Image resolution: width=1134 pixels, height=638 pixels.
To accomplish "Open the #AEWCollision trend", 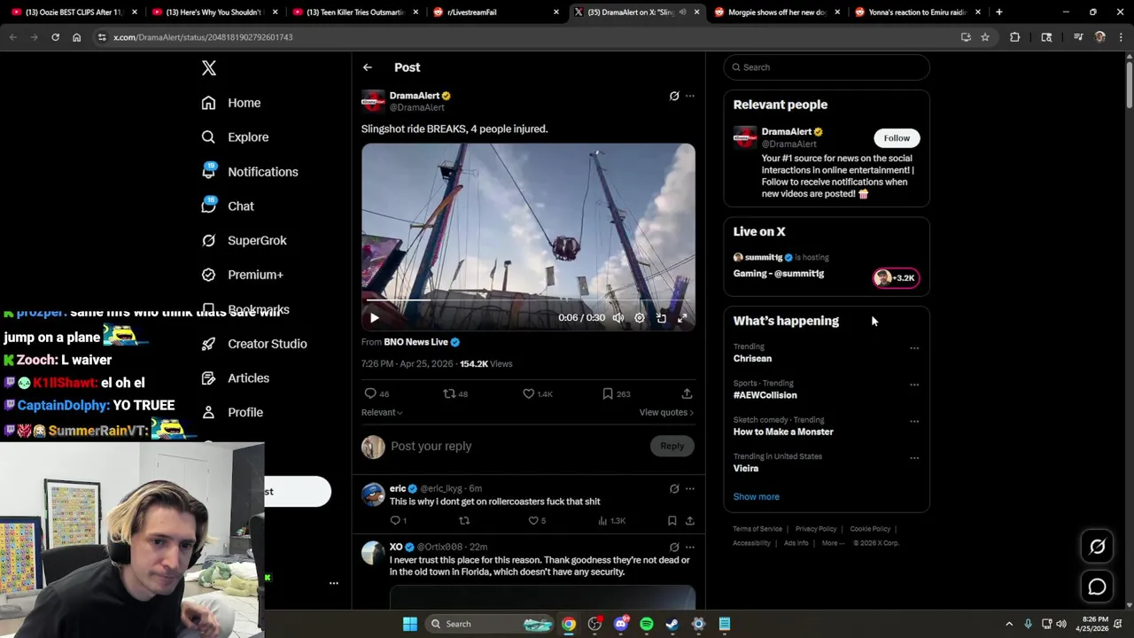I will click(765, 395).
